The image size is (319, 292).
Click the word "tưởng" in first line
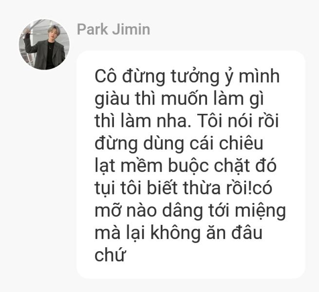point(194,77)
